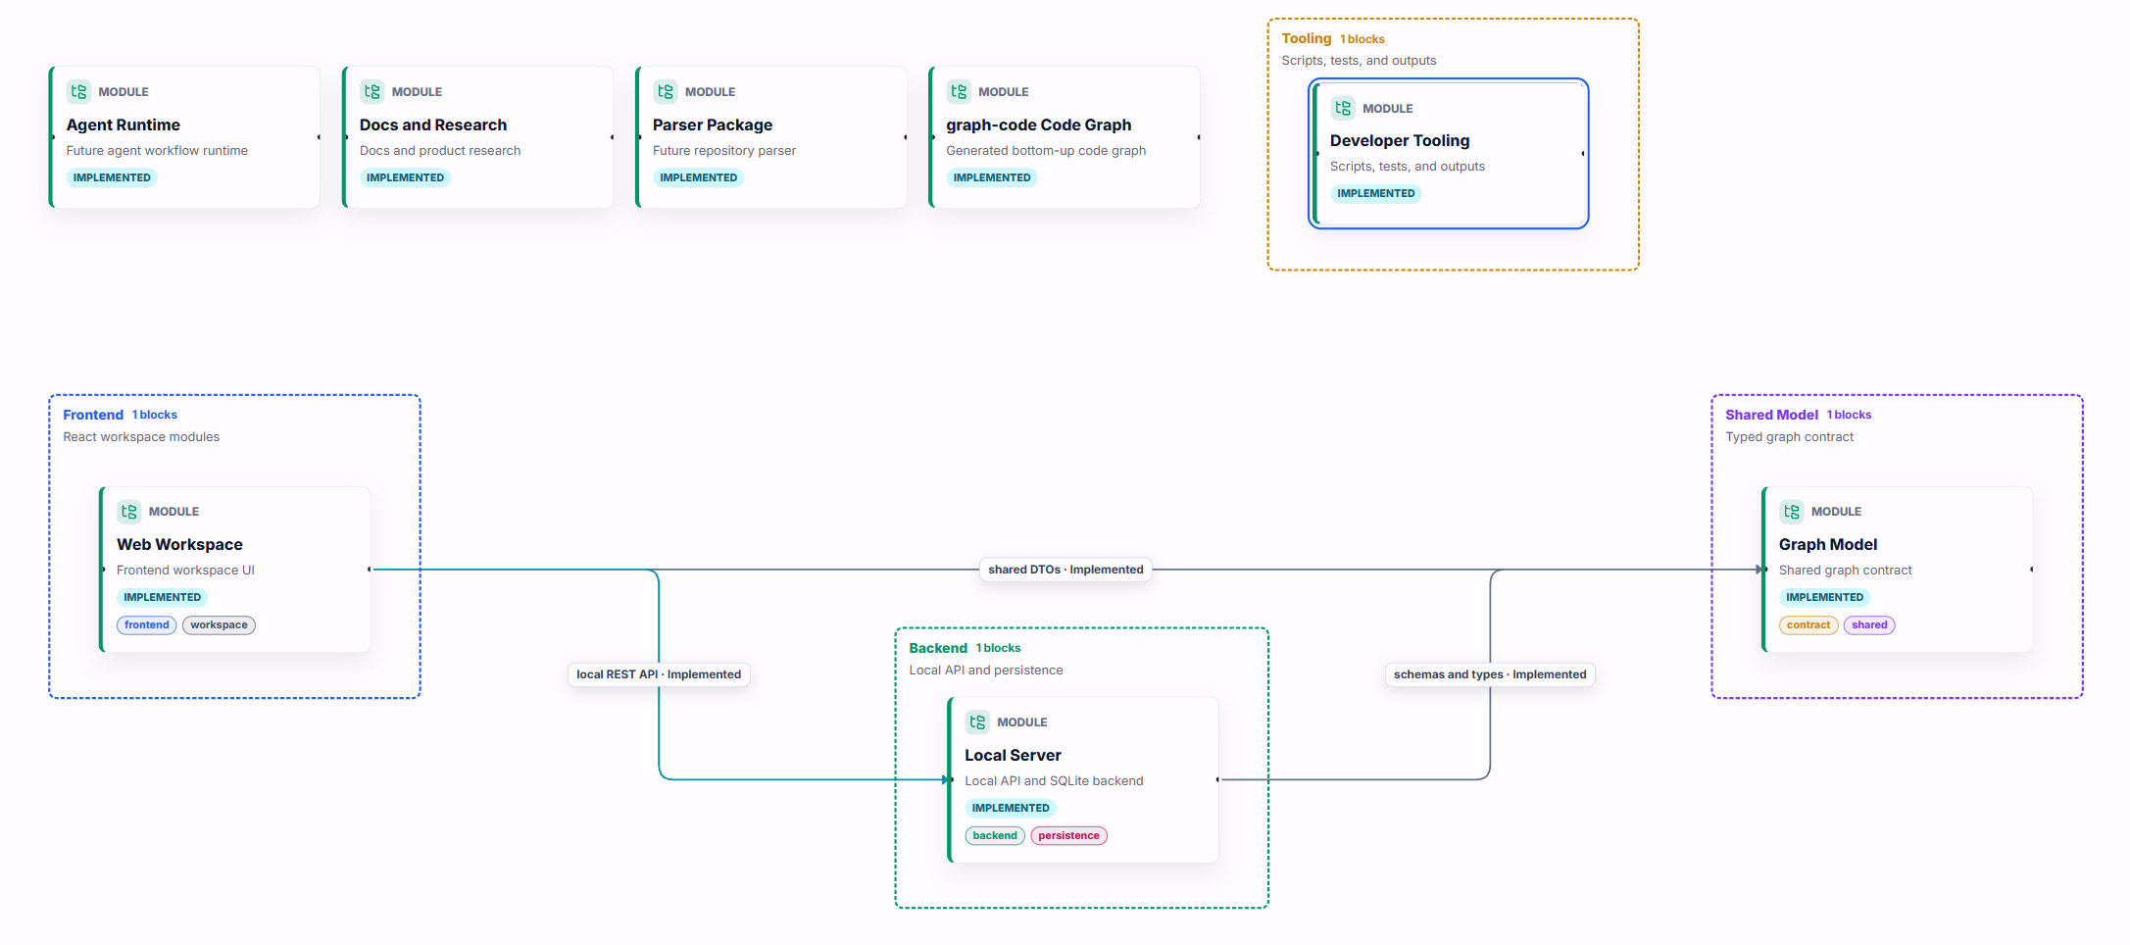Image resolution: width=2130 pixels, height=945 pixels.
Task: Select the Shared Model group title
Action: [1771, 415]
